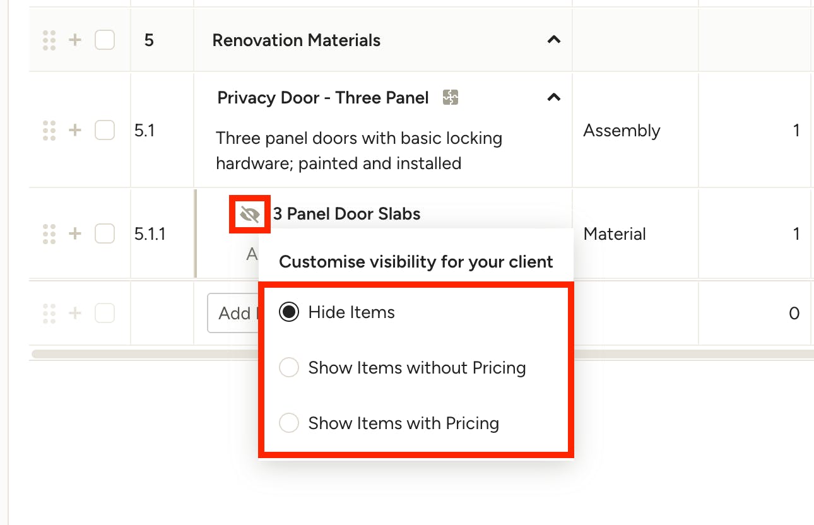Choose Show Items without Pricing

click(x=289, y=368)
